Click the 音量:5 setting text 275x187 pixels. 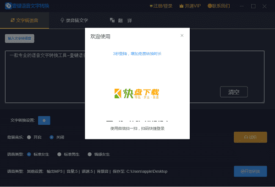click(x=72, y=171)
